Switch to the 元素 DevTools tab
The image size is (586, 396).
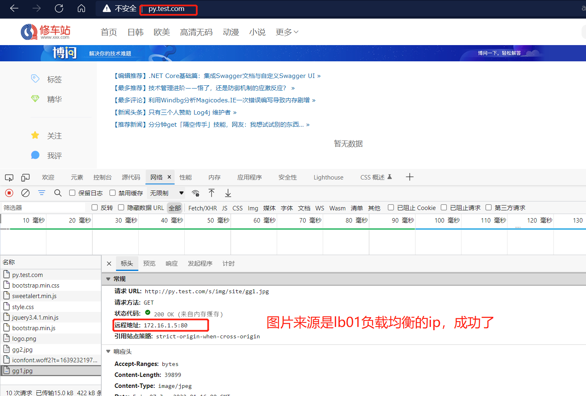point(77,177)
